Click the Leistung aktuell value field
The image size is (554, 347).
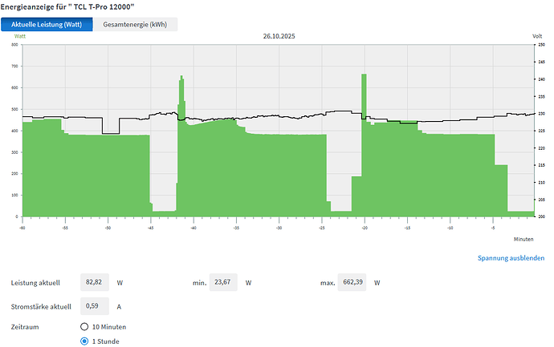coord(97,283)
